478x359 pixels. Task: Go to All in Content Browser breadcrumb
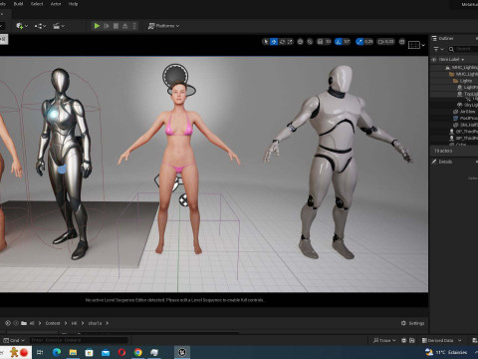[32, 323]
